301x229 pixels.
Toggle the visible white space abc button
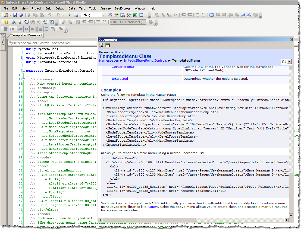click(12, 29)
